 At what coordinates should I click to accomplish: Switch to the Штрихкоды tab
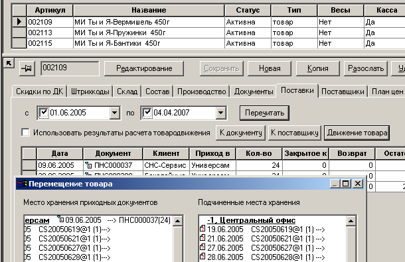pos(90,92)
